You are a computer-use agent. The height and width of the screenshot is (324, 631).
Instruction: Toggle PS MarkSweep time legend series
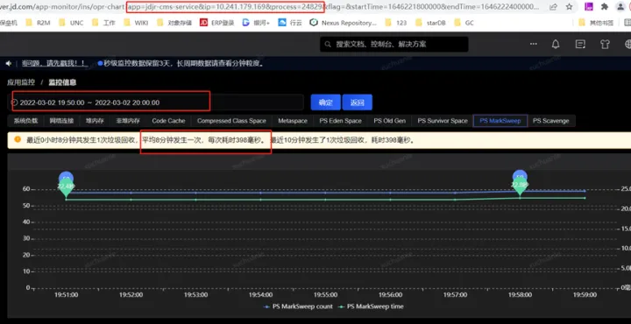click(x=370, y=306)
